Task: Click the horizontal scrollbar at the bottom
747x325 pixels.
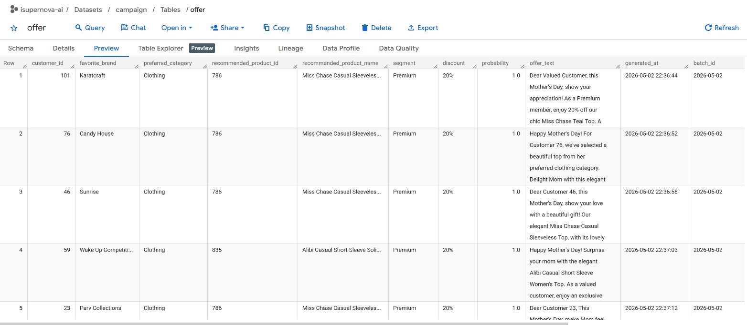Action: click(284, 323)
